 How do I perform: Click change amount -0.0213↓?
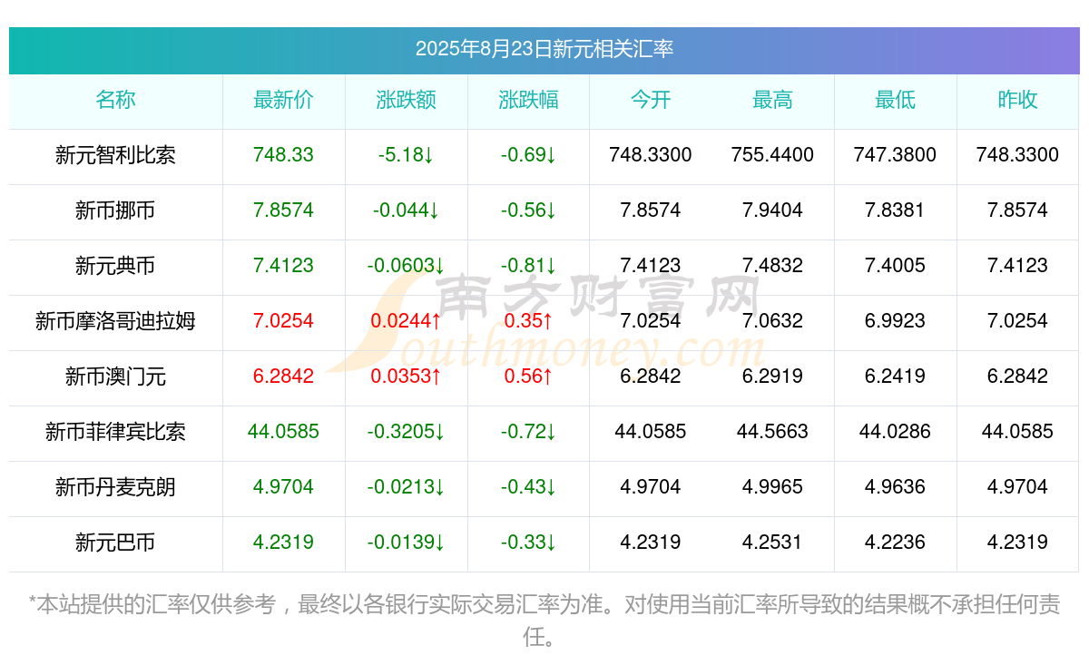tap(406, 487)
